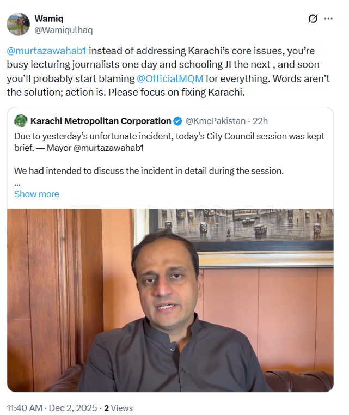349x415 pixels.
Task: Open the 2 Views count
Action: pos(118,407)
